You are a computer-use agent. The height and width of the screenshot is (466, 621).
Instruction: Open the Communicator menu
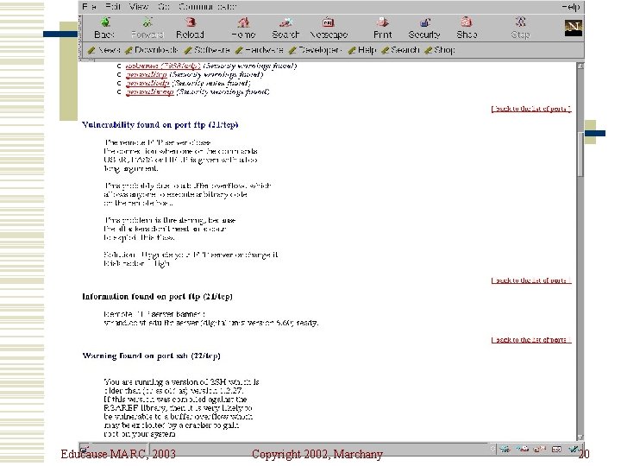point(207,7)
